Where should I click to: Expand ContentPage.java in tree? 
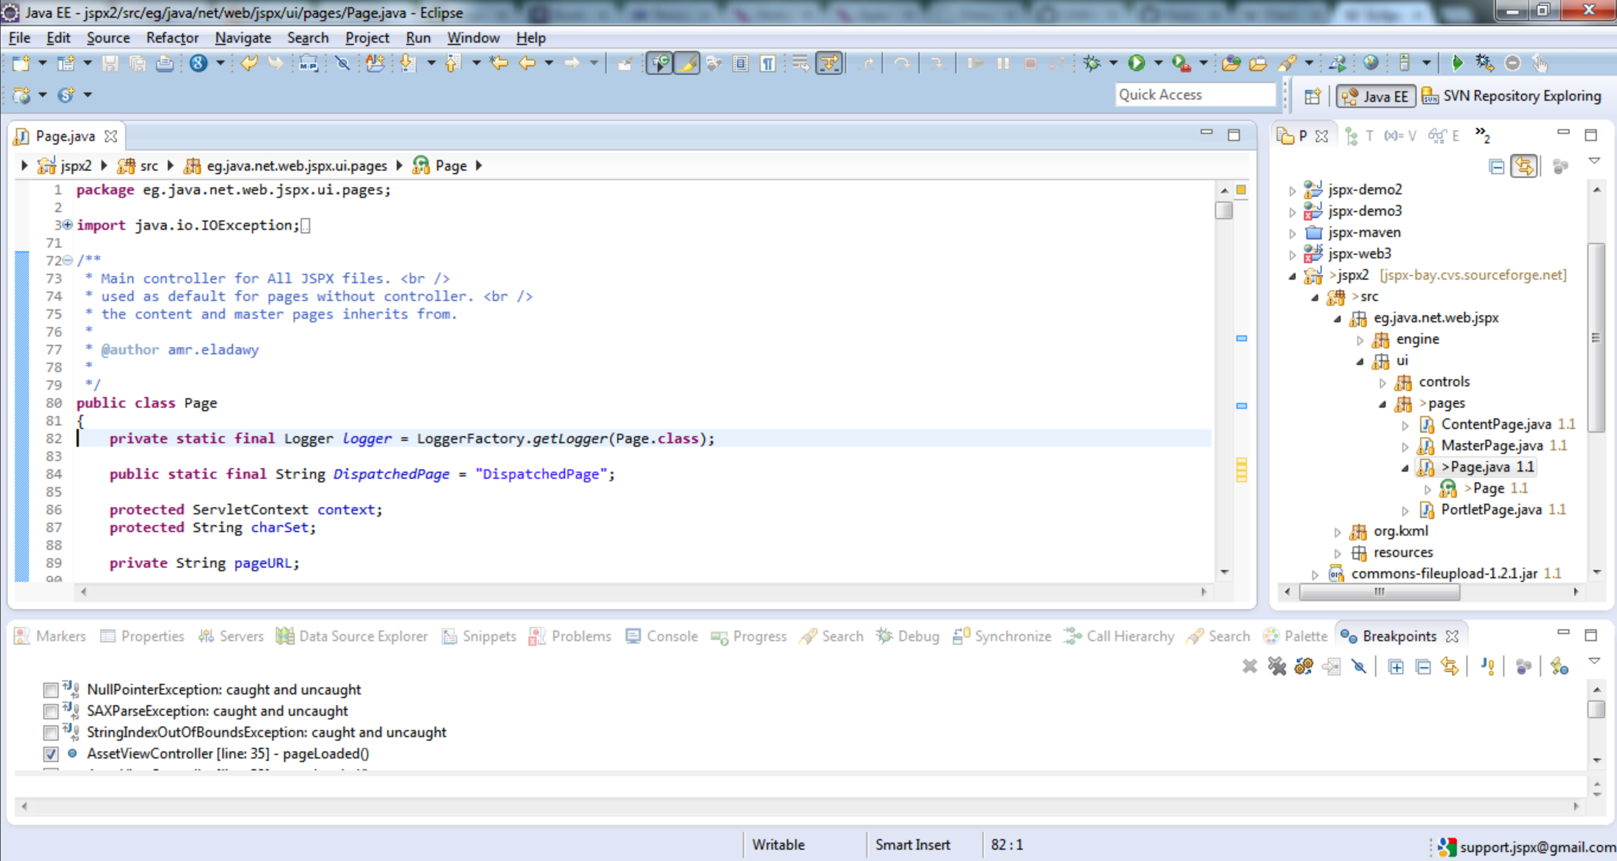[x=1404, y=425]
